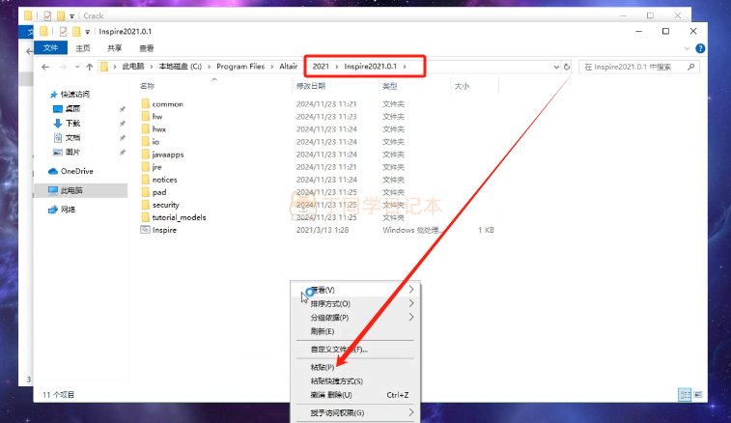Open the Share ribbon tab
The width and height of the screenshot is (731, 423).
[114, 48]
